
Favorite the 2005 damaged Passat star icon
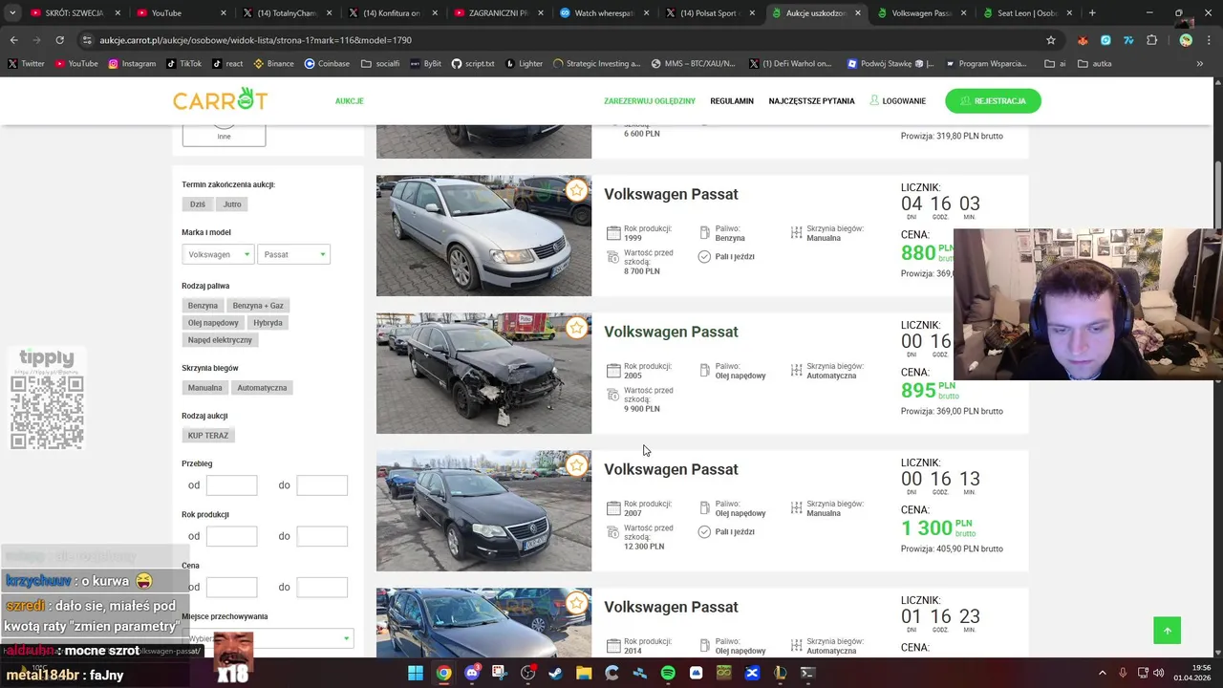pos(576,328)
